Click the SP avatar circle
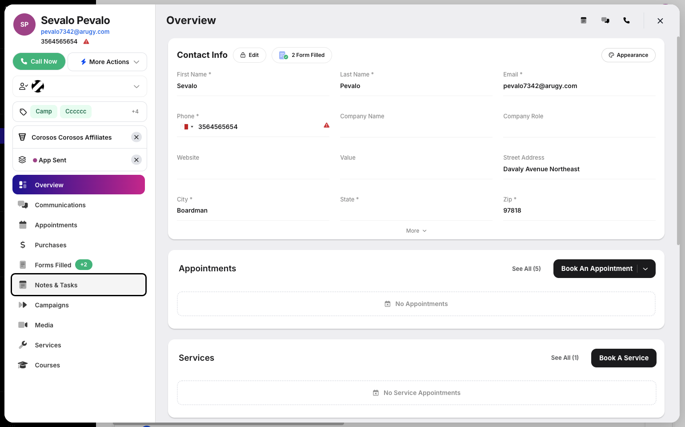The height and width of the screenshot is (427, 685). point(24,24)
